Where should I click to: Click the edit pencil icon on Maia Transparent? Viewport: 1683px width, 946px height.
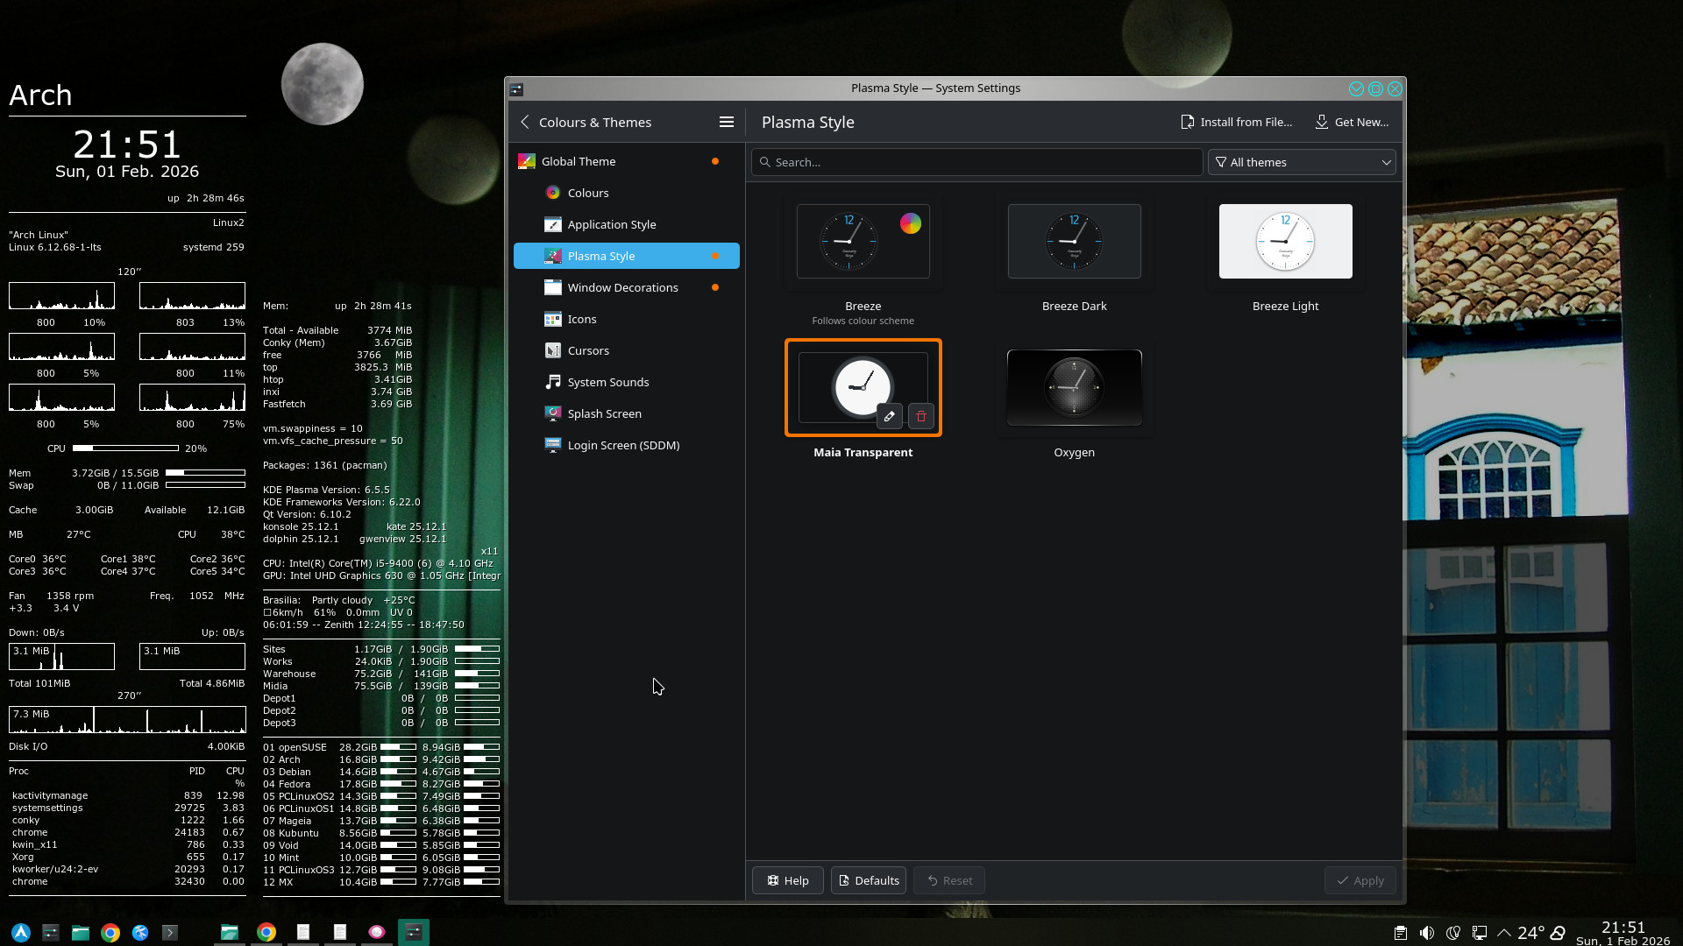889,417
